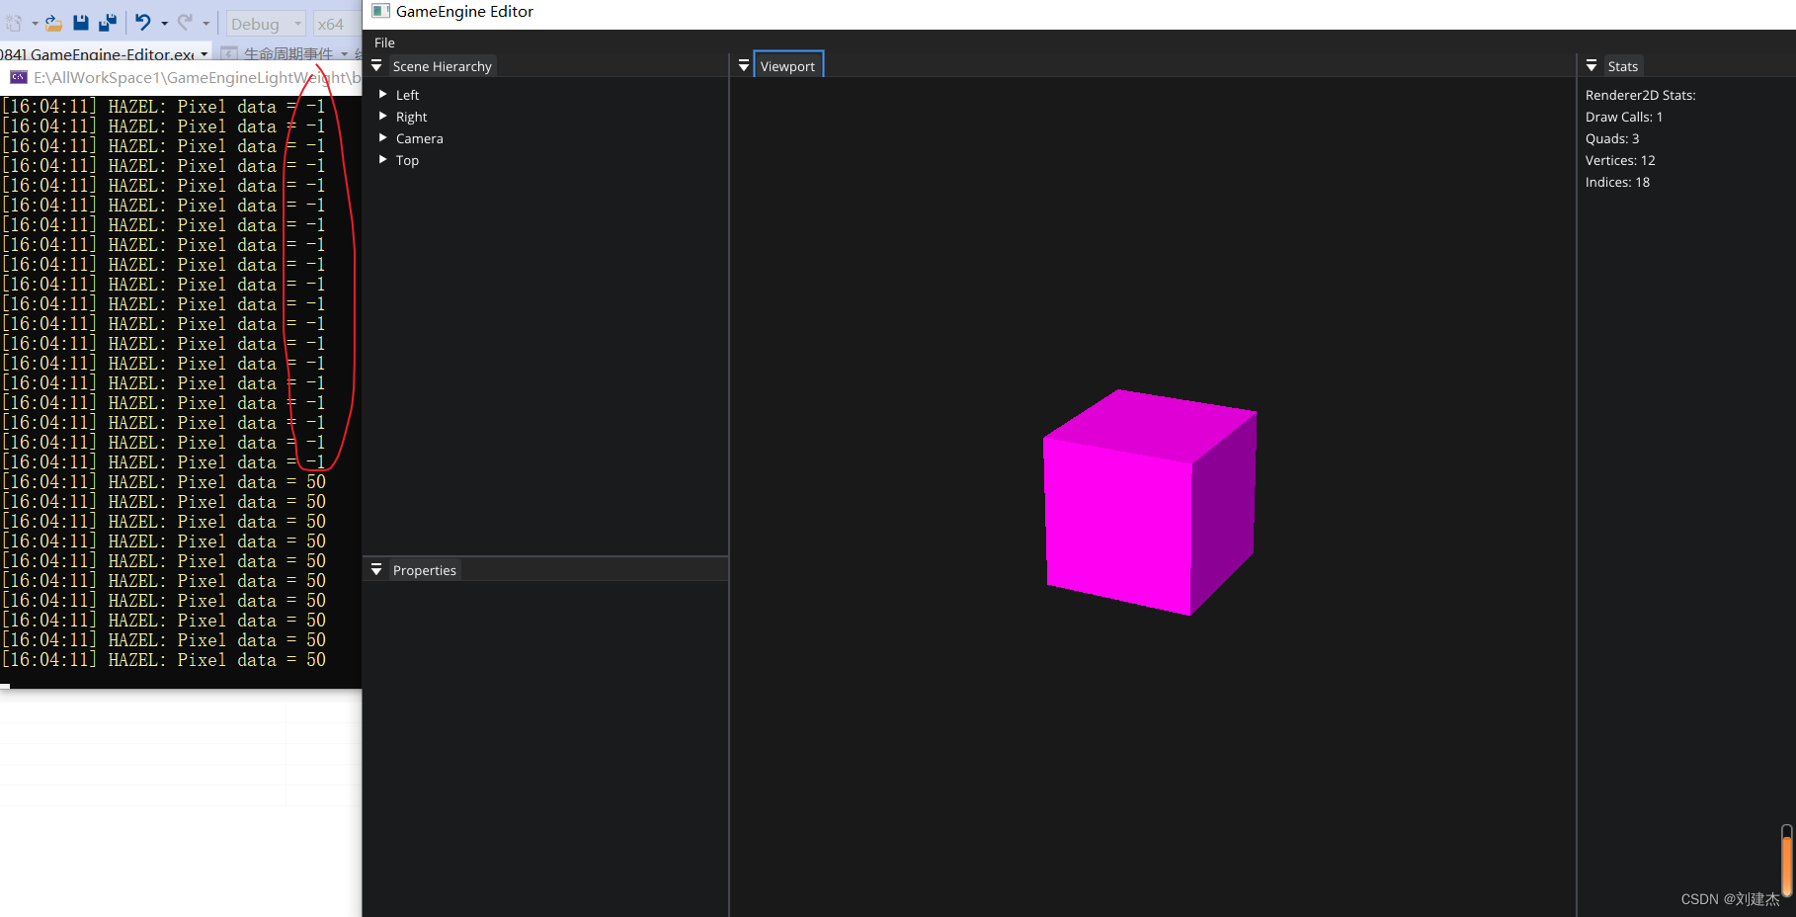This screenshot has height=917, width=1796.
Task: Expand the Left entity node
Action: coord(383,94)
